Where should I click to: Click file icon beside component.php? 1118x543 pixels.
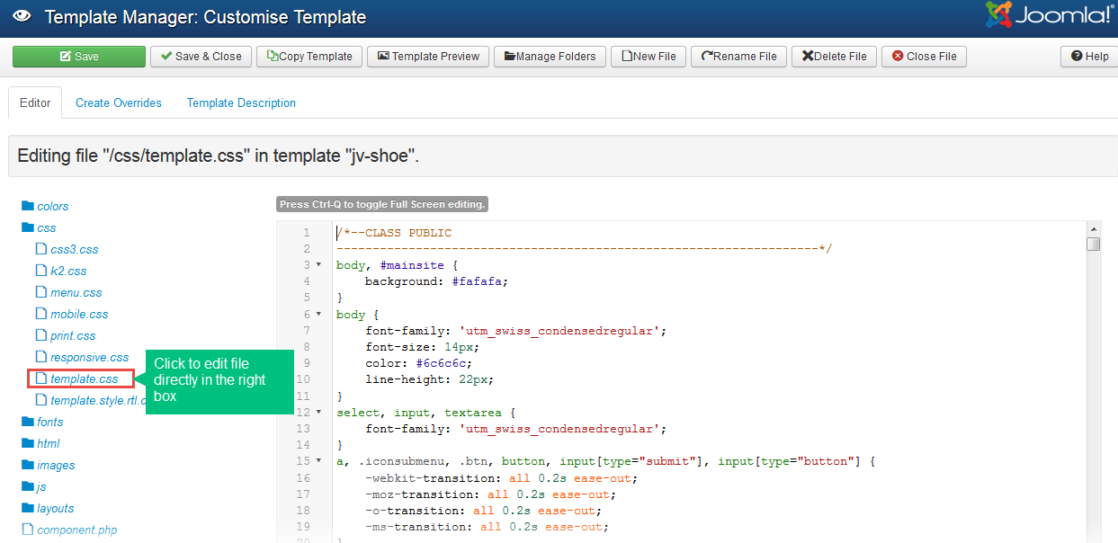point(27,530)
